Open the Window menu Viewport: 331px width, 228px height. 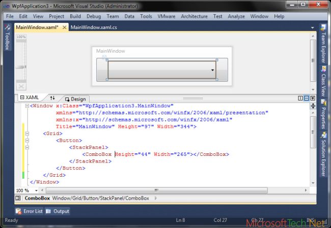coord(259,16)
